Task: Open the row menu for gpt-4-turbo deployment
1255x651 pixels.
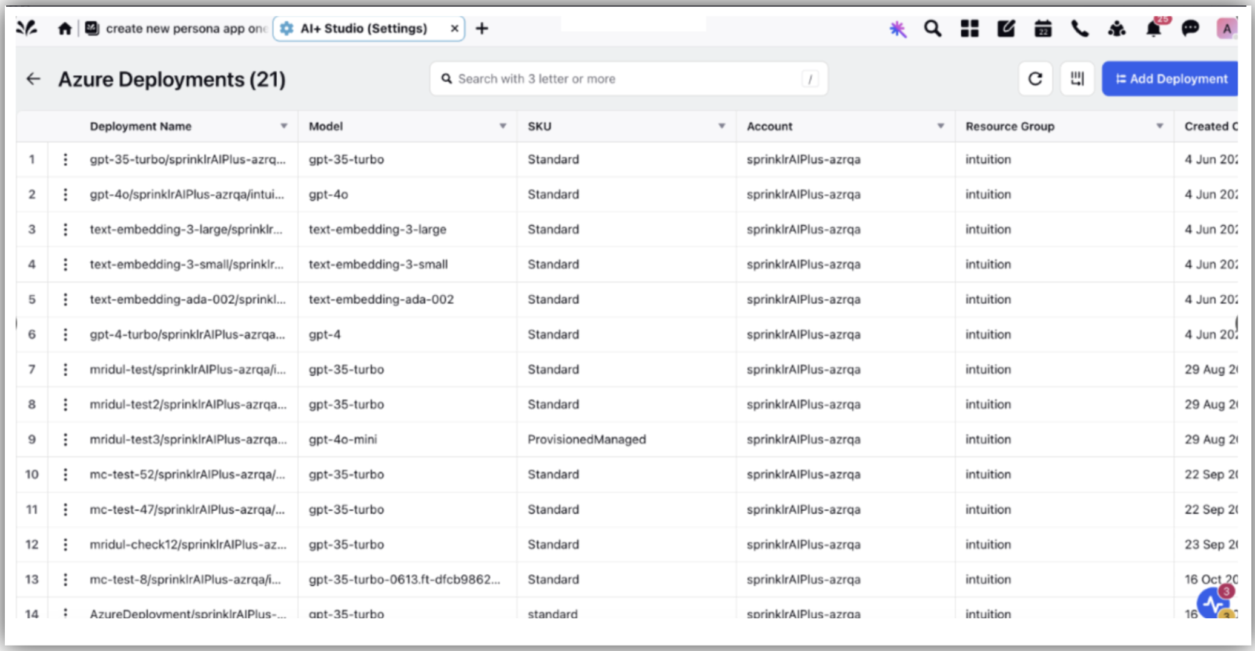Action: point(65,335)
